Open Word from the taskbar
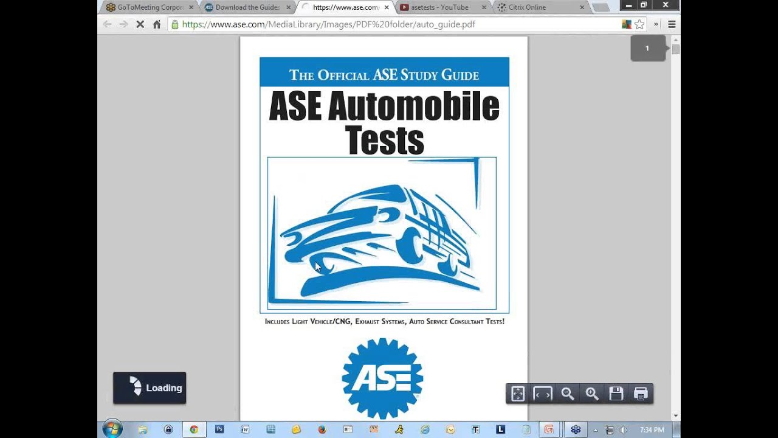 click(245, 429)
